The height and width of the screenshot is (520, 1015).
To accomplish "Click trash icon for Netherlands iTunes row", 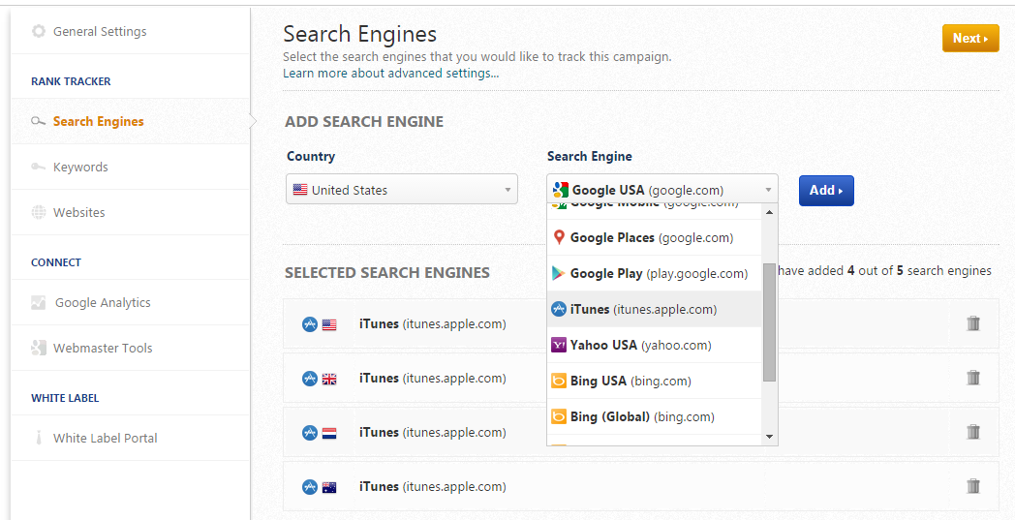I will [x=973, y=432].
